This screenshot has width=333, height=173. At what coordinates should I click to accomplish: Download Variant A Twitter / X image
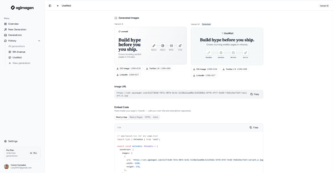[158, 69]
